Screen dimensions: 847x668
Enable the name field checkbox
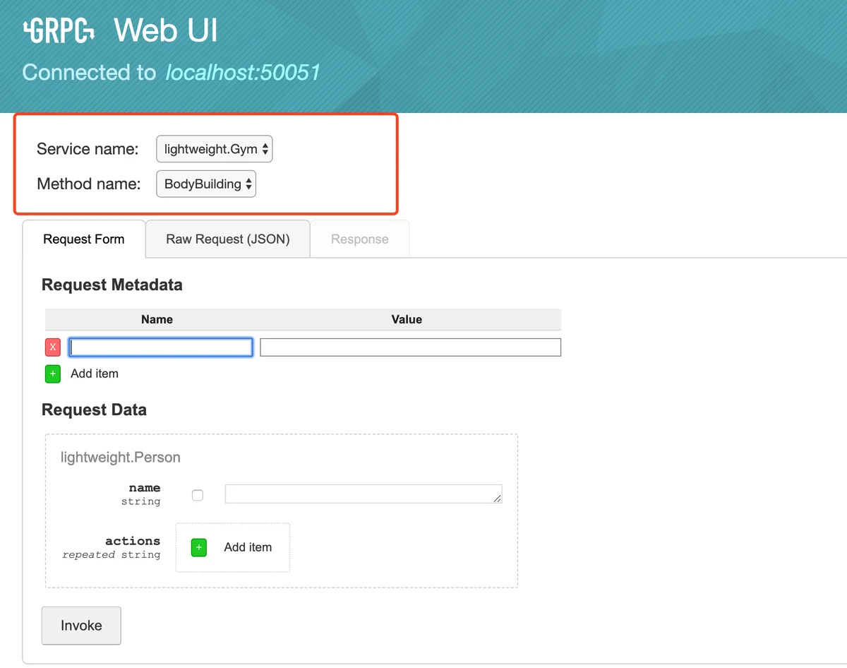(x=198, y=495)
